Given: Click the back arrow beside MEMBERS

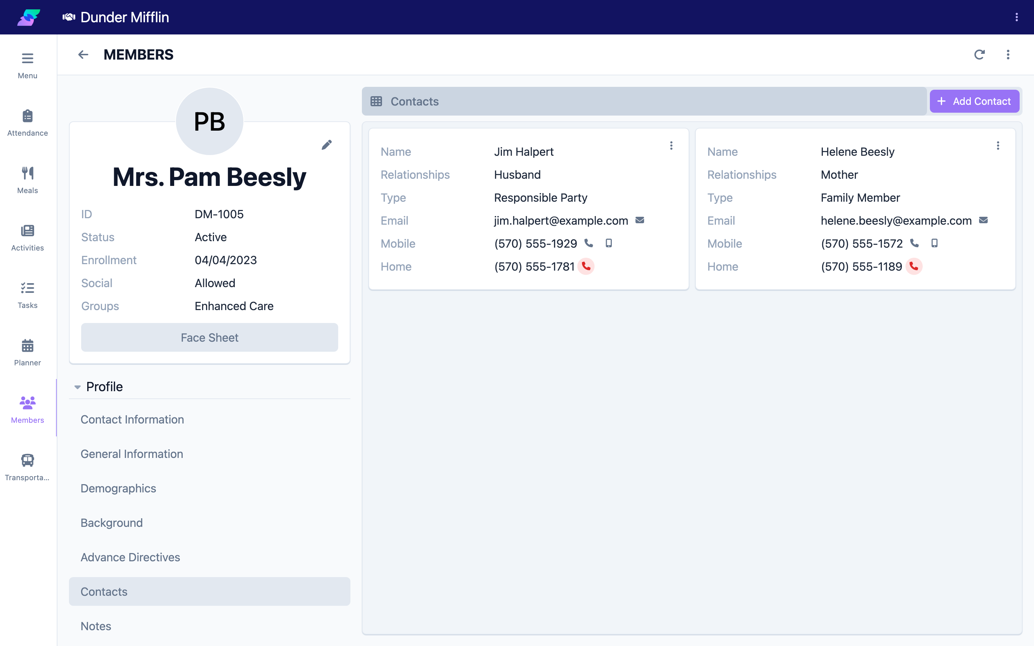Looking at the screenshot, I should [x=83, y=55].
